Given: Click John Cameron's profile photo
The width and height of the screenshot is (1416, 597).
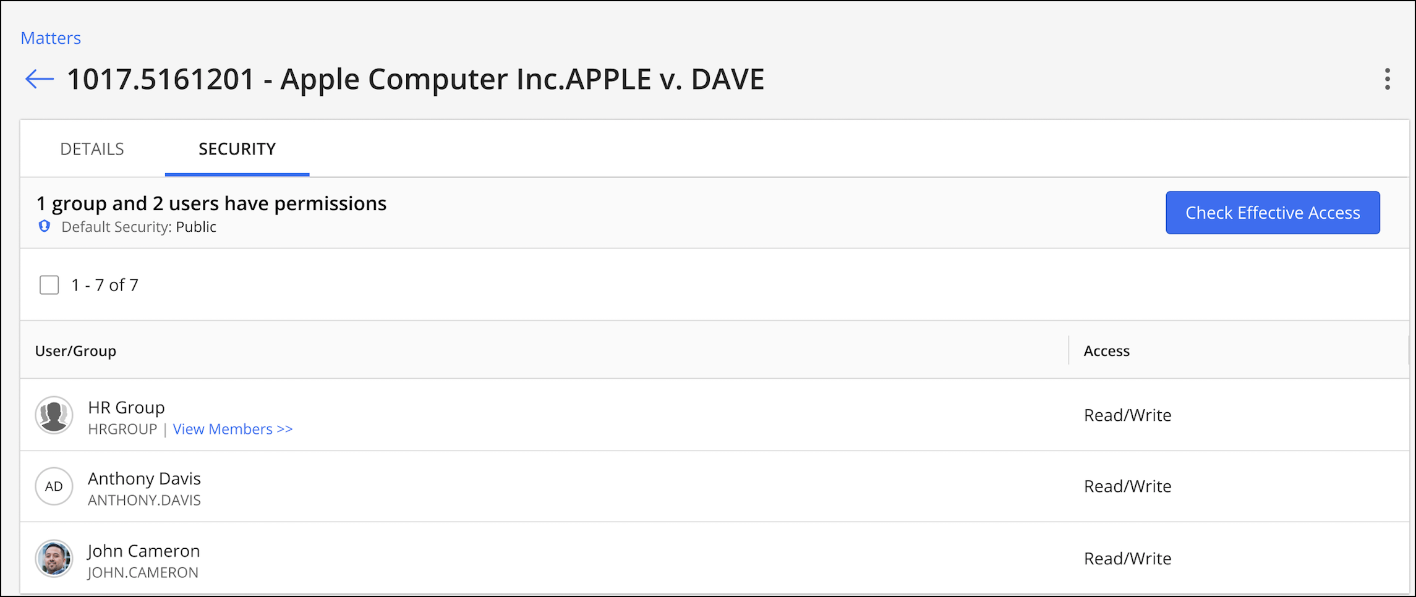Looking at the screenshot, I should [x=54, y=558].
